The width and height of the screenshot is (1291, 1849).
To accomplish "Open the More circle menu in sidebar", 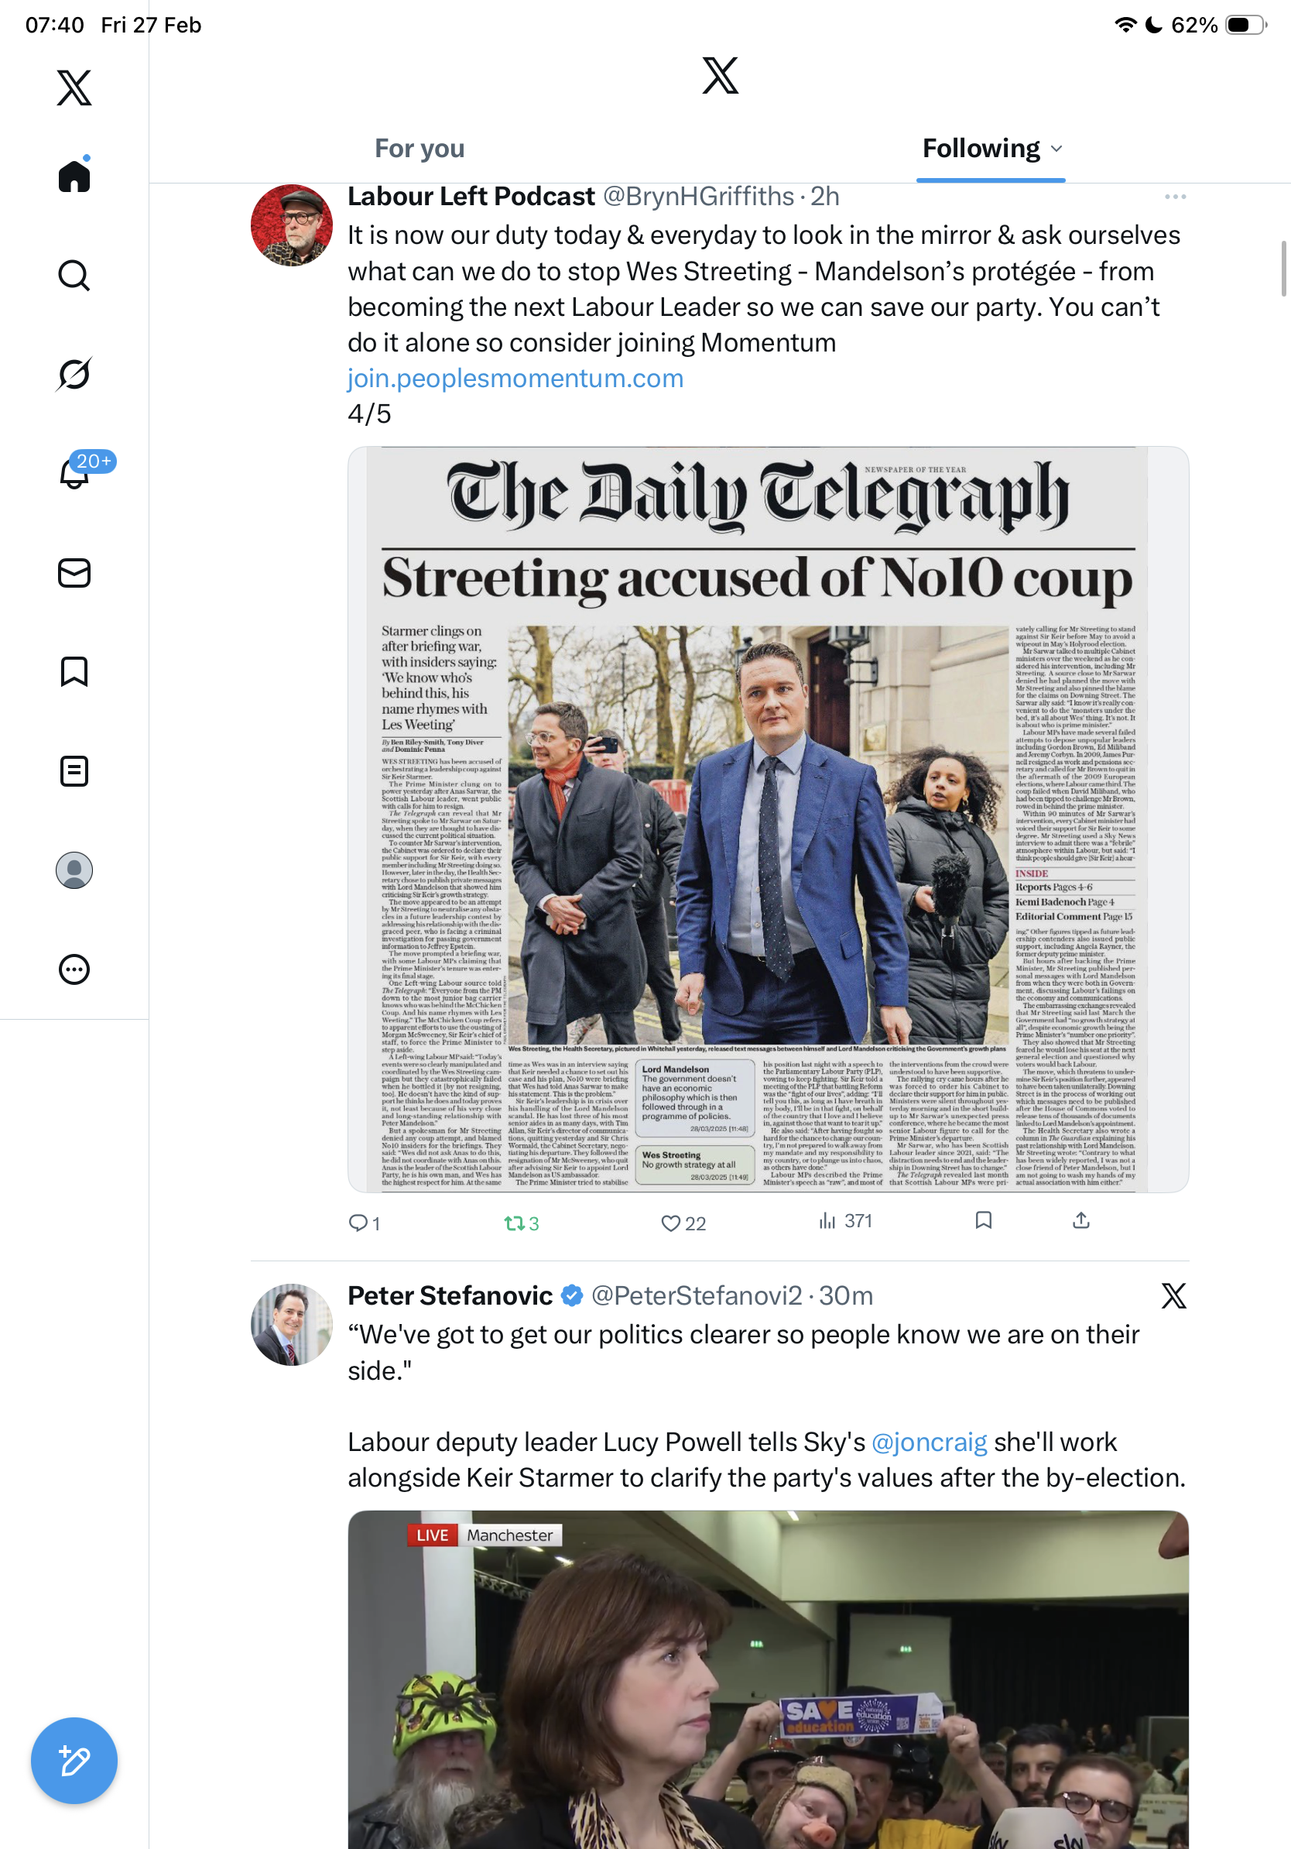I will tap(74, 969).
